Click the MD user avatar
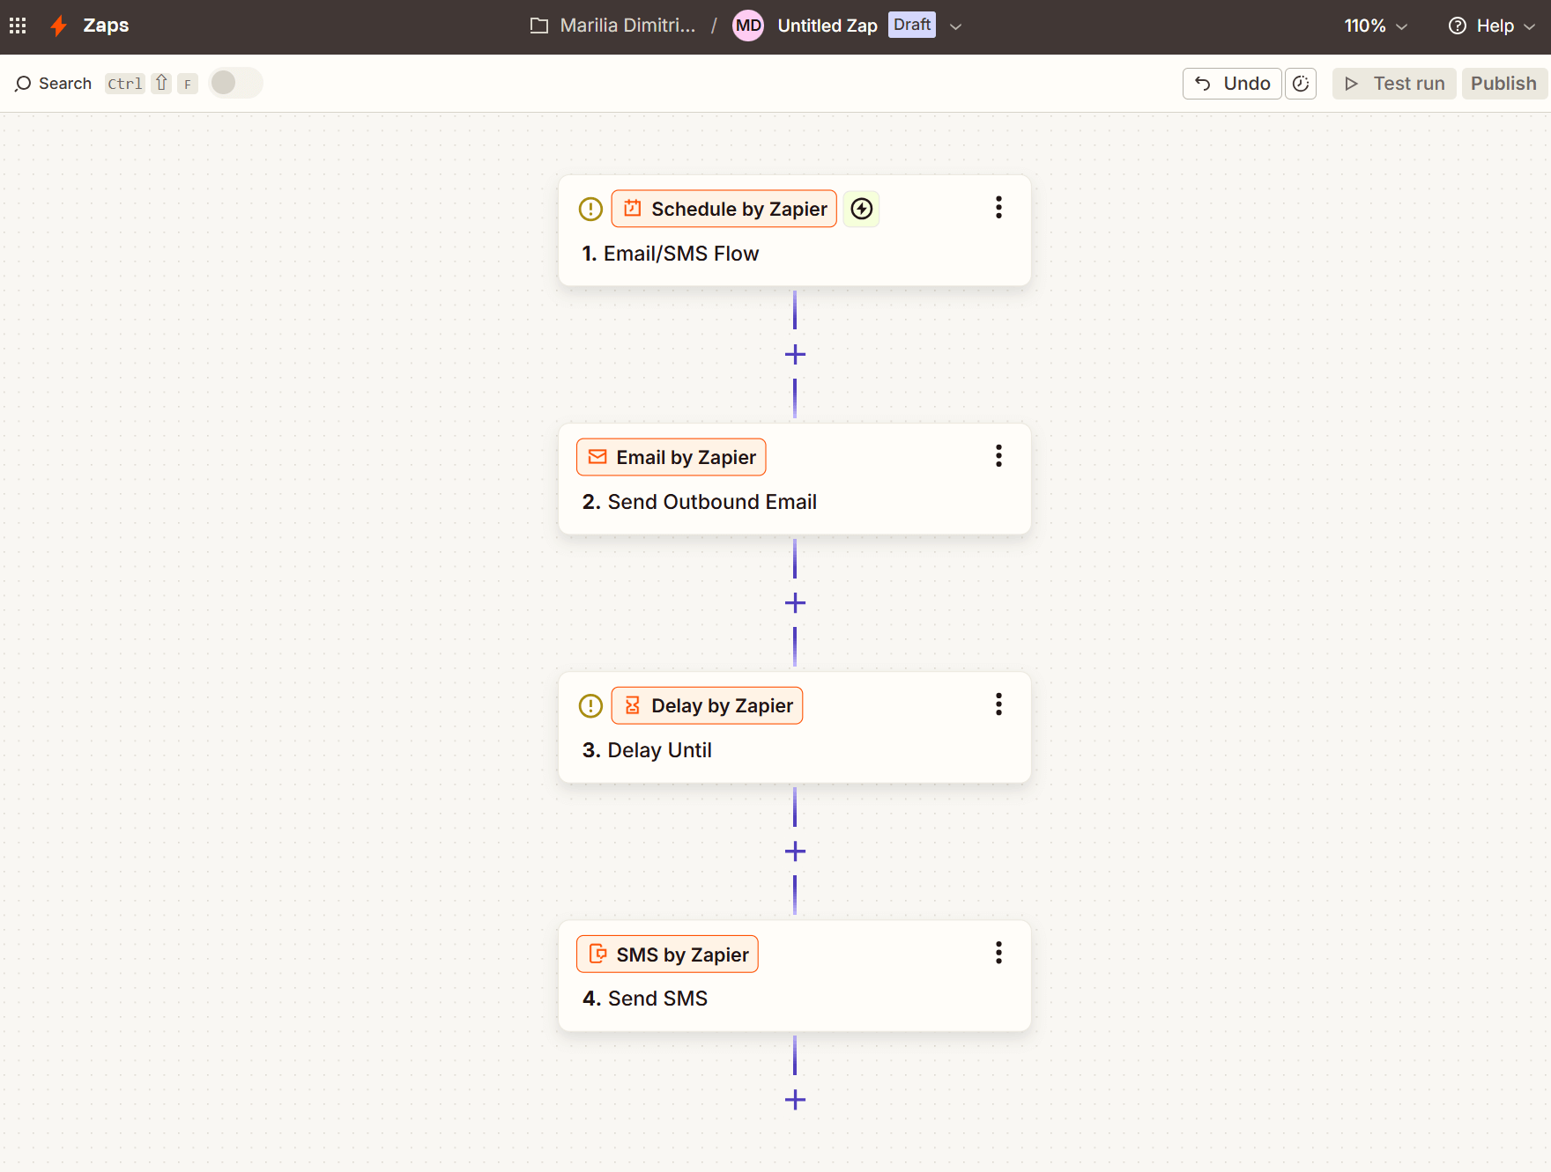Viewport: 1551px width, 1172px height. click(x=748, y=26)
